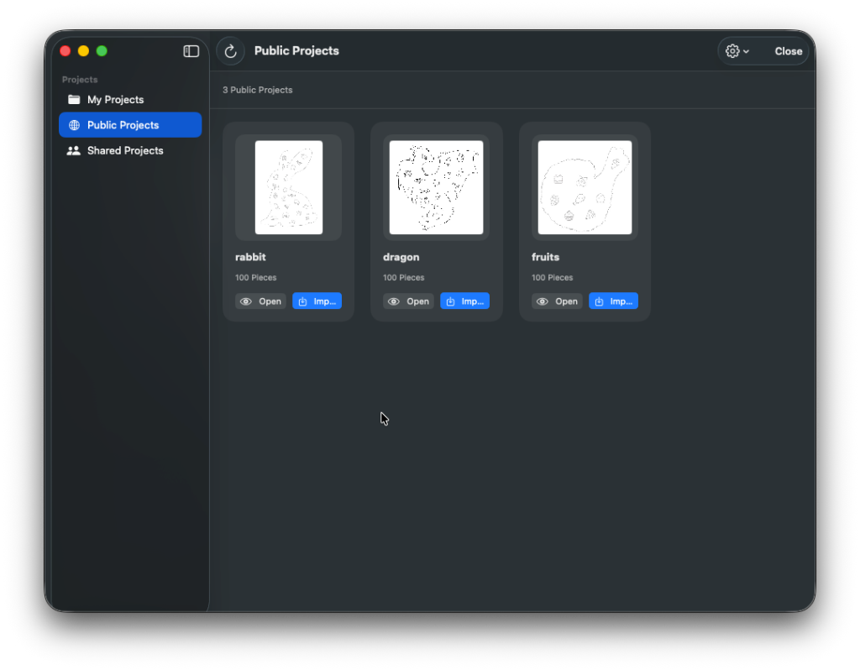Click the rabbit puzzle thumbnail
The image size is (860, 670).
(288, 187)
